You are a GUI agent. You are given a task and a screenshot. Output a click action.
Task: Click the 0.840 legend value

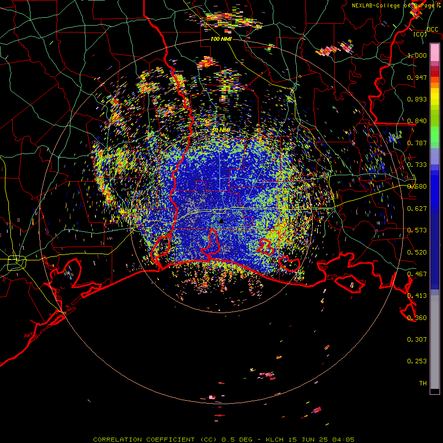click(x=417, y=121)
